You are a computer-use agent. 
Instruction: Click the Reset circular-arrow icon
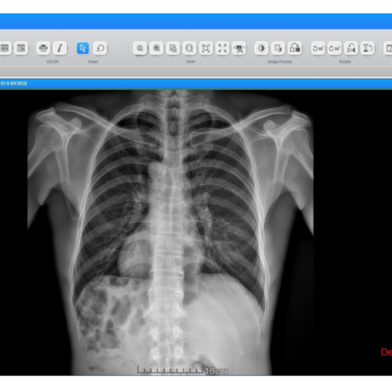[100, 48]
